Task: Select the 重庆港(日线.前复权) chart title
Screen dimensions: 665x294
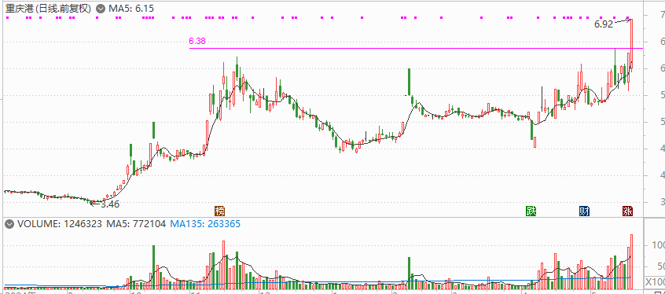Action: [49, 8]
